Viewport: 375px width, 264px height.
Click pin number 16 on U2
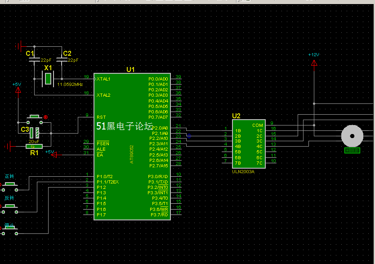(x=273, y=129)
